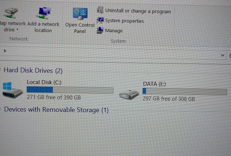Click the Local Disk (C:) usage bar
Viewport: 231px width, 156px height.
70,90
